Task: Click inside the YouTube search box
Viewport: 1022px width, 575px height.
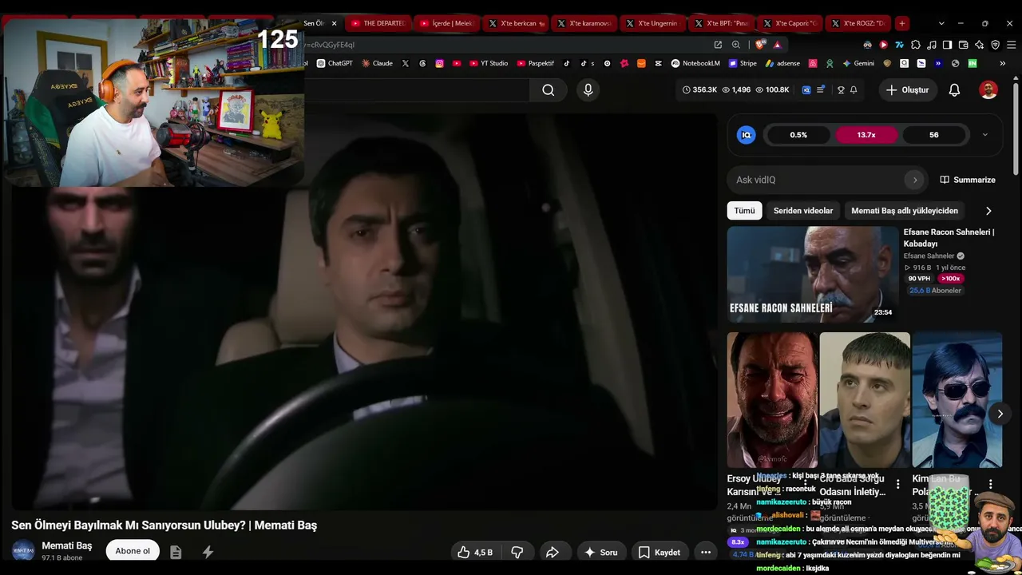Action: [415, 90]
